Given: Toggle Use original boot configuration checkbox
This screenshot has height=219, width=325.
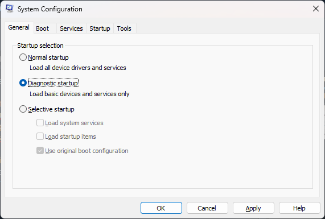Looking at the screenshot, I should click(x=40, y=151).
